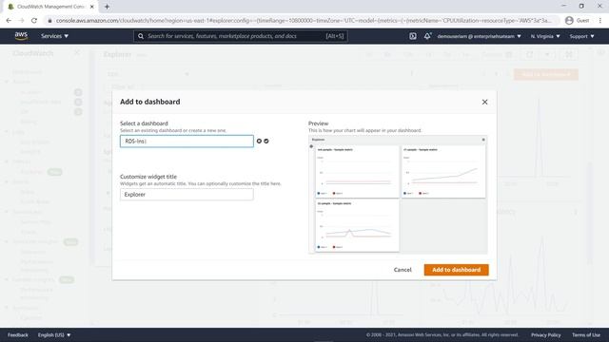Open the AWS logo home link

click(x=21, y=36)
